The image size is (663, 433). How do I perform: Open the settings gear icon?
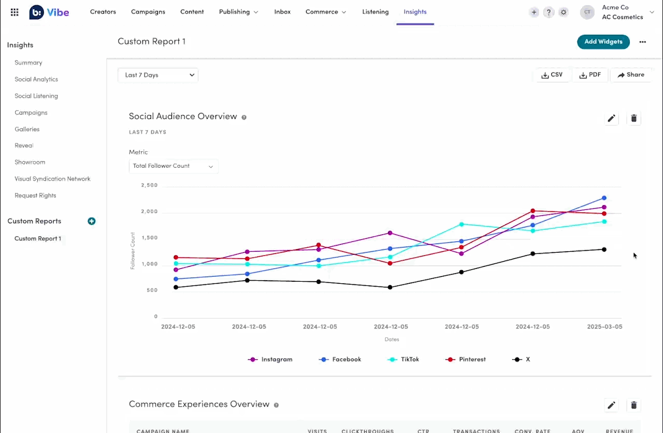coord(564,12)
